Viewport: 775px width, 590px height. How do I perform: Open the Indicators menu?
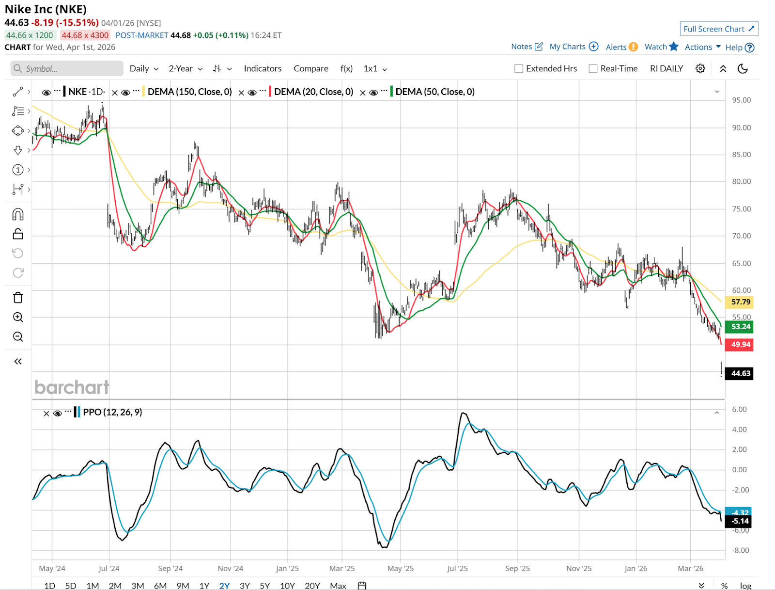(x=263, y=68)
